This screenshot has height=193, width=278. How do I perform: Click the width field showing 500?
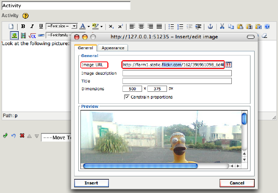132,89
